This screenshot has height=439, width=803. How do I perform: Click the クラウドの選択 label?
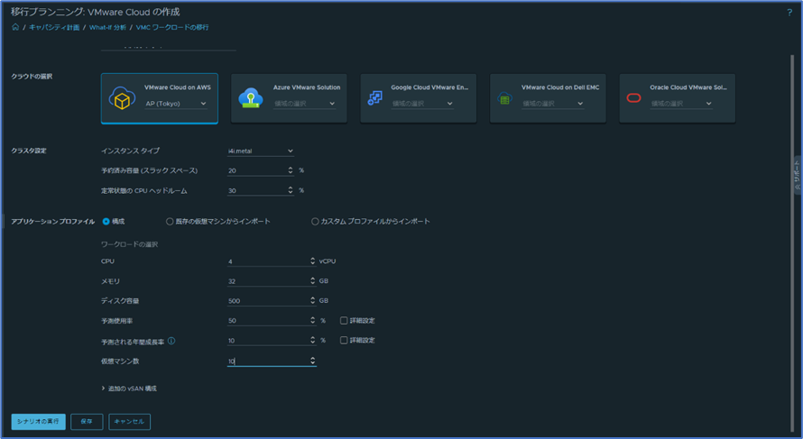[x=32, y=77]
